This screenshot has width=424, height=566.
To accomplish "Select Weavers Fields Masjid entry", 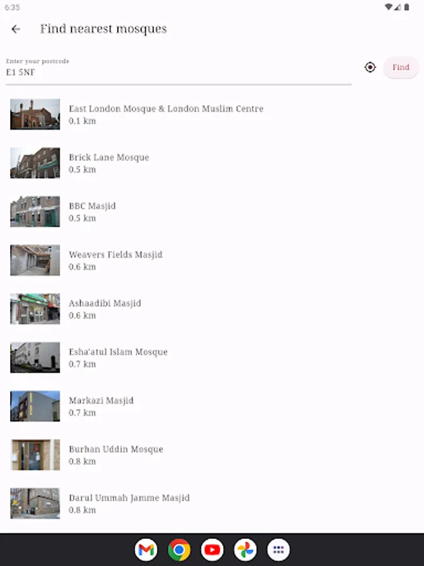I will point(212,260).
